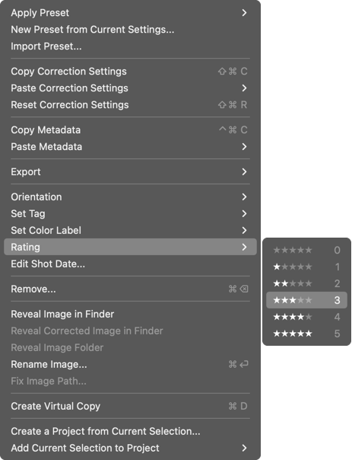Choose the one-star rating option
Image resolution: width=352 pixels, height=460 pixels.
point(306,267)
